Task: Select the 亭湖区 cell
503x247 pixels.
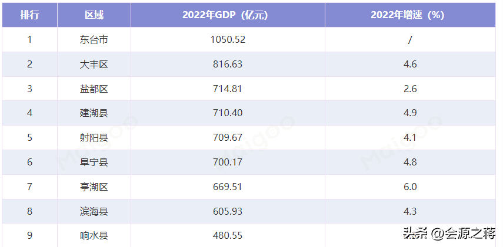Action: tap(94, 187)
